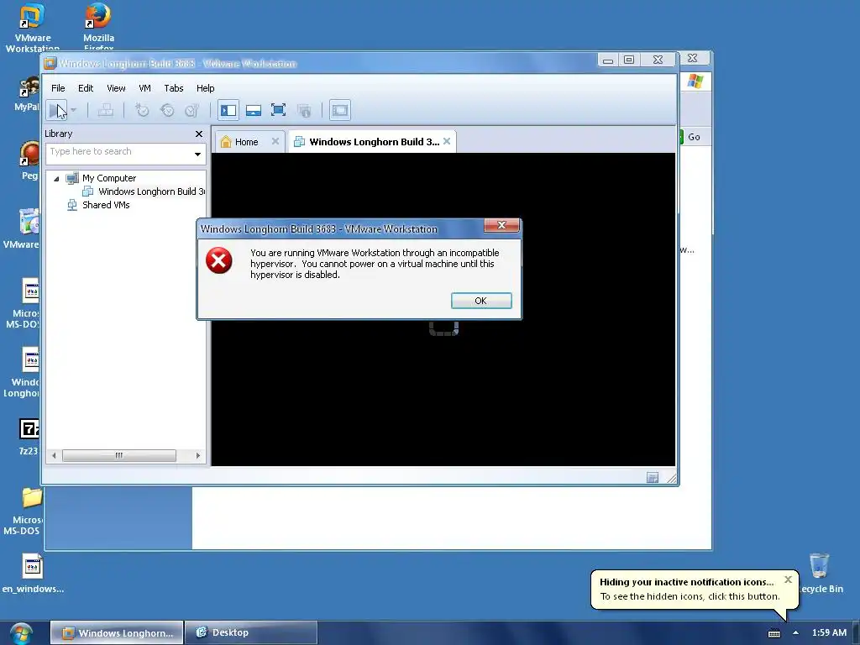Click the VMware Workstation title bar icon
The width and height of the screenshot is (860, 645).
click(x=50, y=64)
